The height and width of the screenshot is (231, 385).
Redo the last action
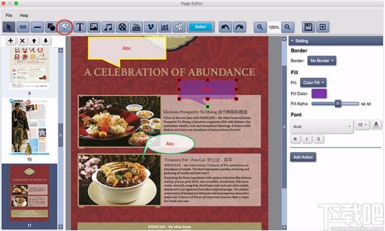pos(240,27)
